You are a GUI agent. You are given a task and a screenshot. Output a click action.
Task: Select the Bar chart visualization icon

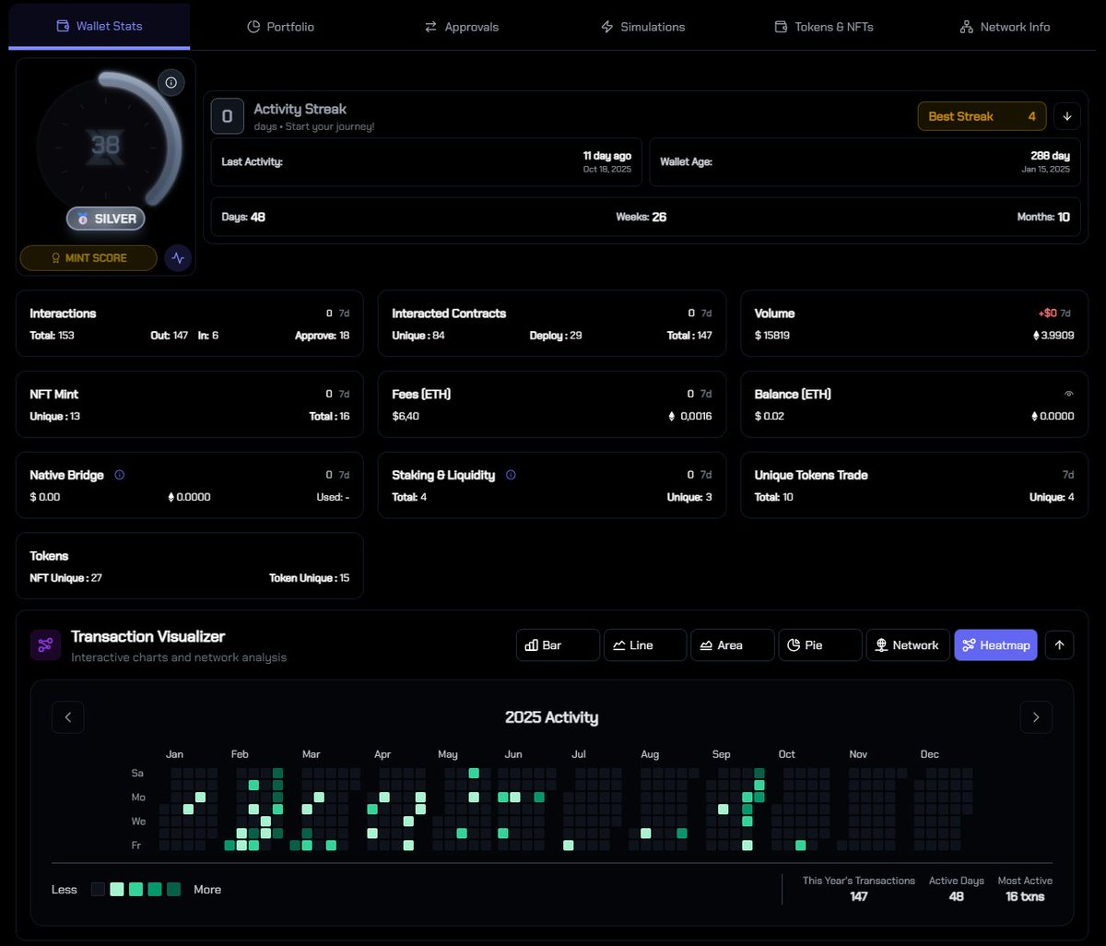(x=557, y=644)
